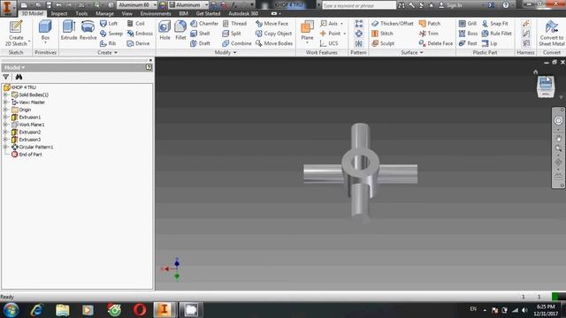Open the Model browser dropdown

point(14,67)
